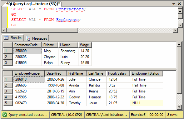Select row header of employee Timothy Journ

[8, 103]
